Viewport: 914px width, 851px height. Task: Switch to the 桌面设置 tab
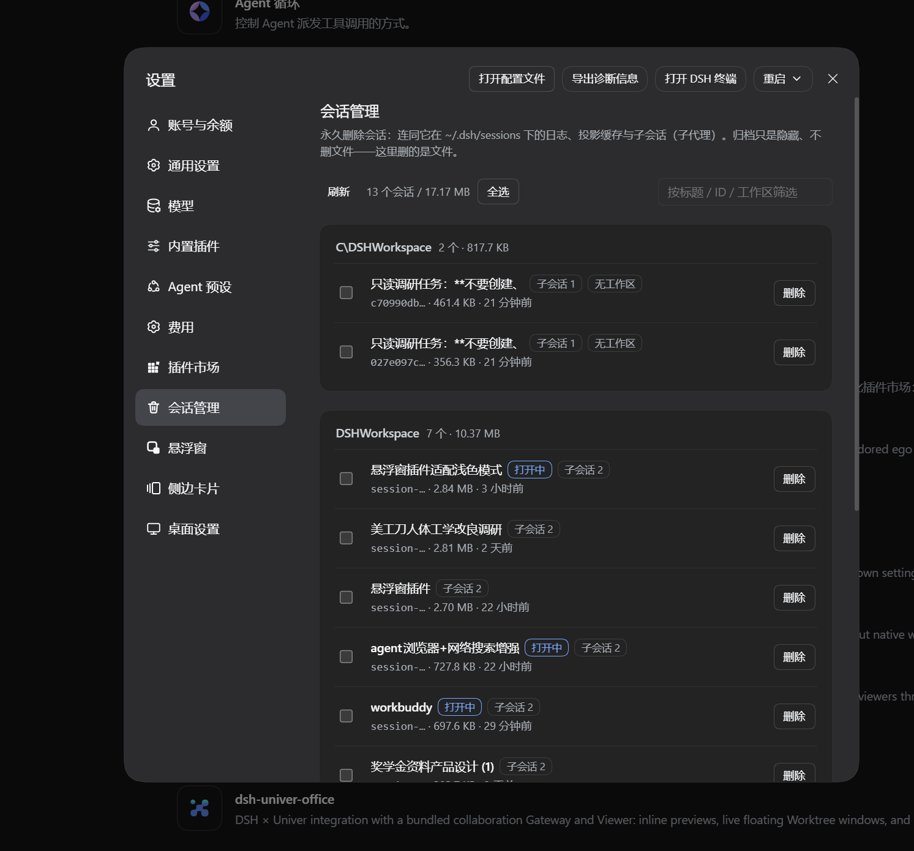(x=211, y=529)
